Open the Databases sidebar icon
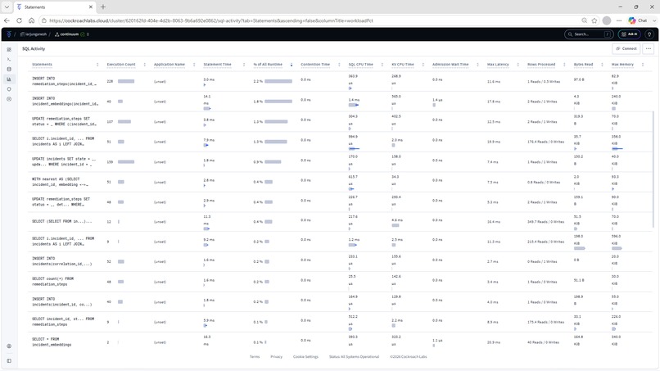 click(x=9, y=69)
